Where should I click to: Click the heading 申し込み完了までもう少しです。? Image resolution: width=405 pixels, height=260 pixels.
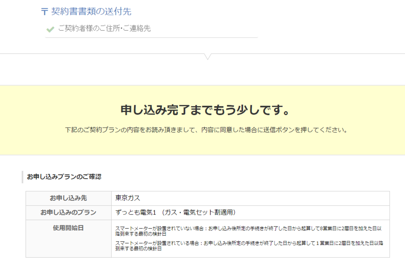pyautogui.click(x=205, y=110)
